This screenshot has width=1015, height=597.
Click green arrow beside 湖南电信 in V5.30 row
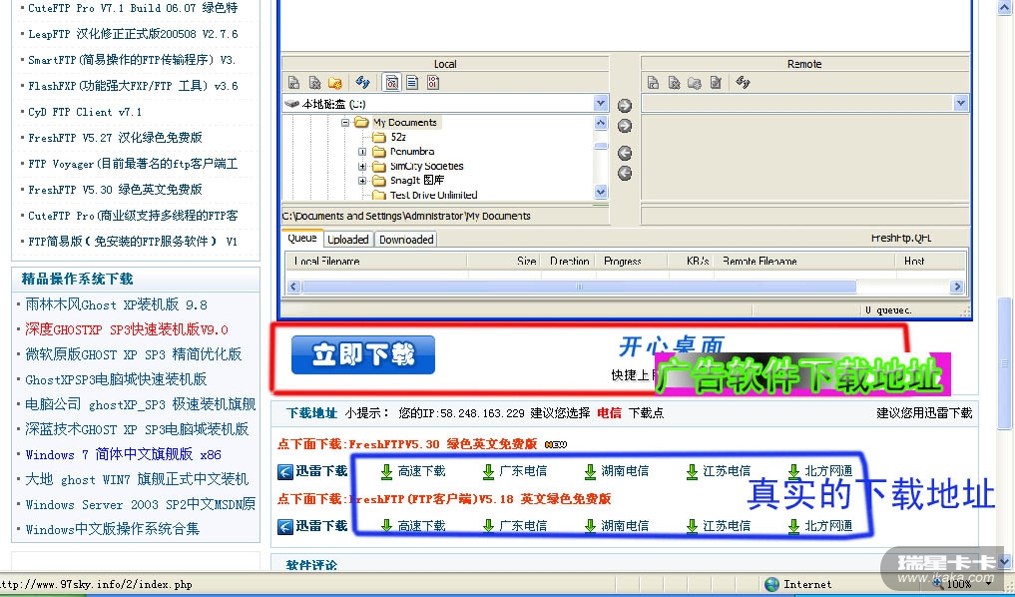[591, 472]
